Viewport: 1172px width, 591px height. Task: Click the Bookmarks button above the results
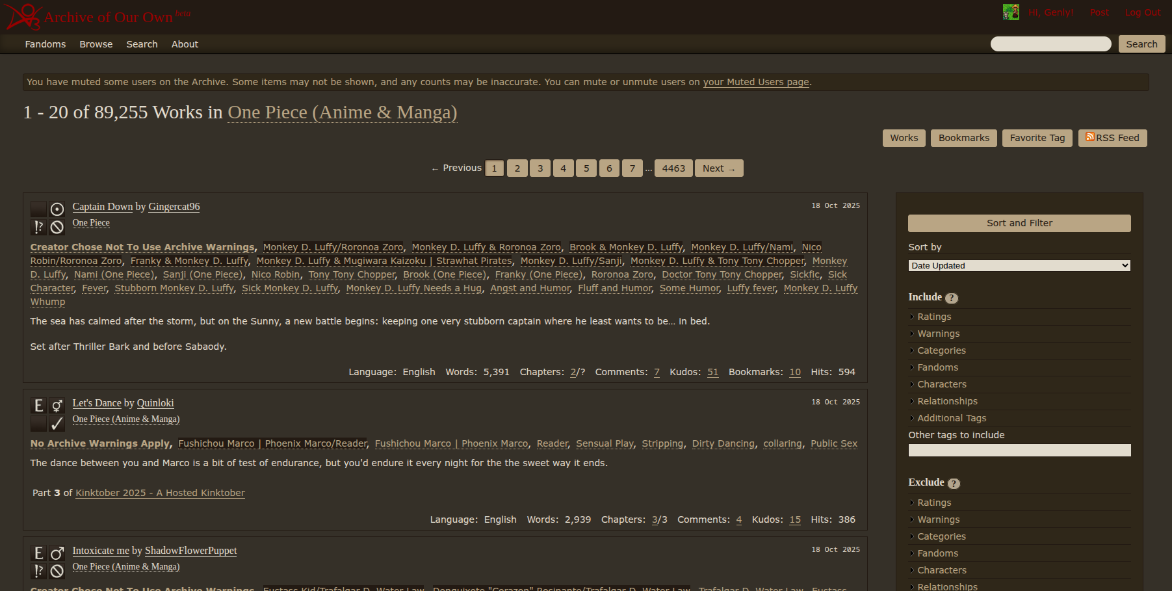tap(963, 138)
